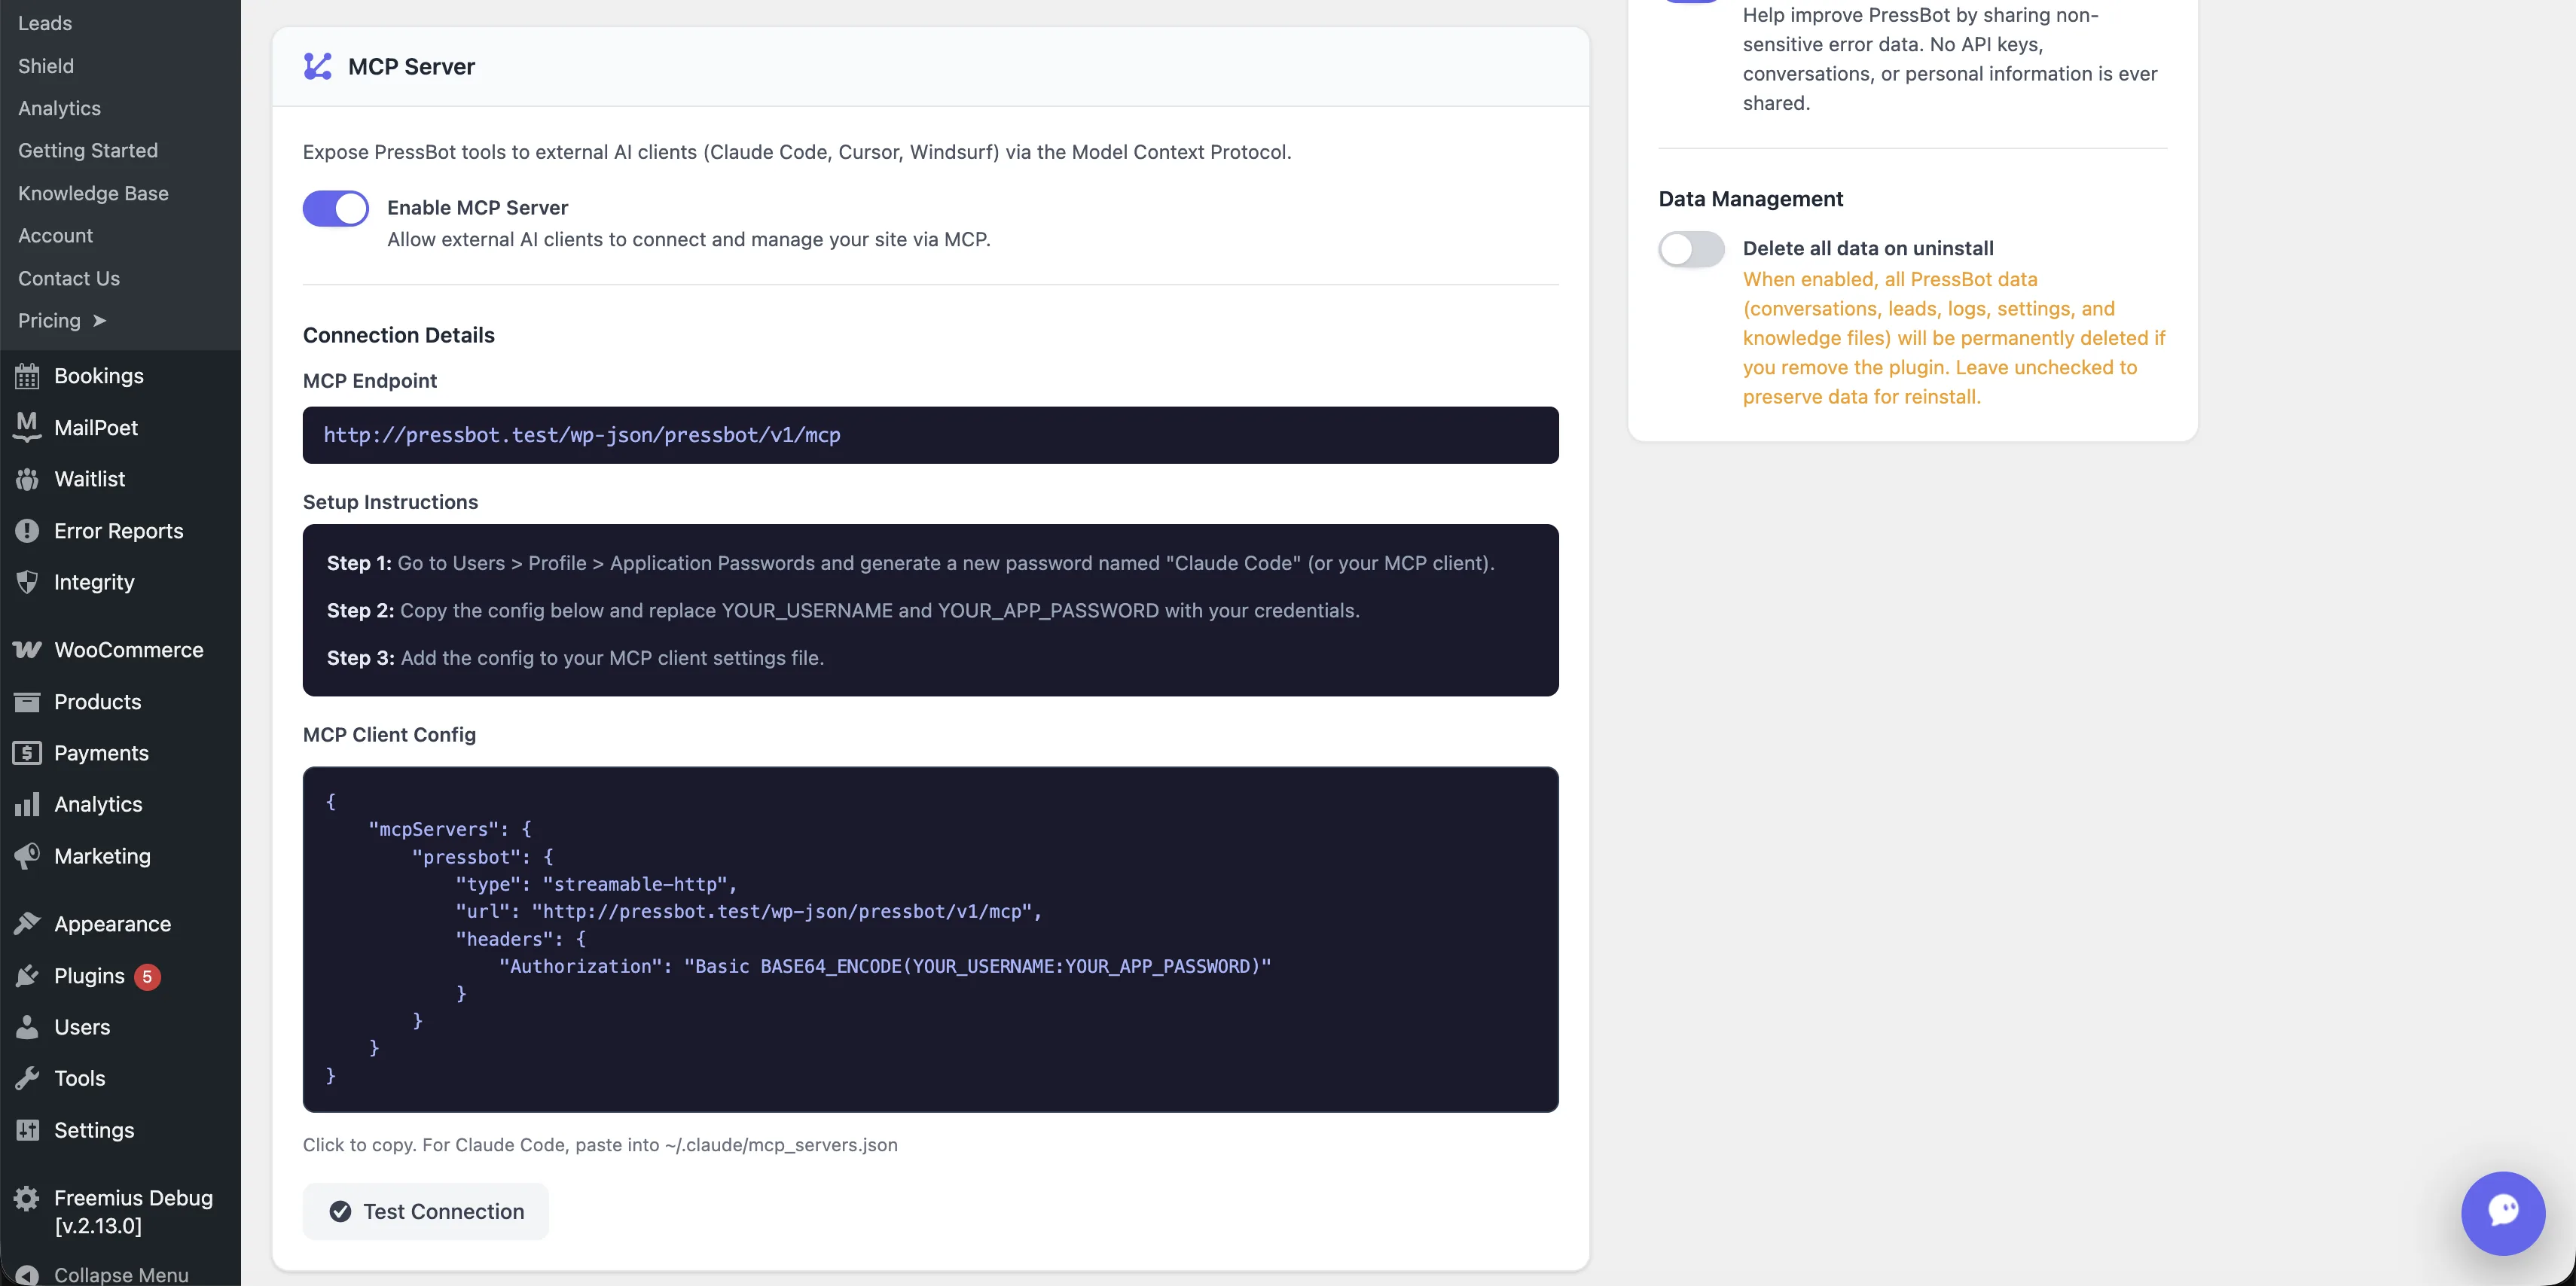Click the checkmark icon in Test Connection
Viewport: 2576px width, 1286px height.
click(340, 1211)
